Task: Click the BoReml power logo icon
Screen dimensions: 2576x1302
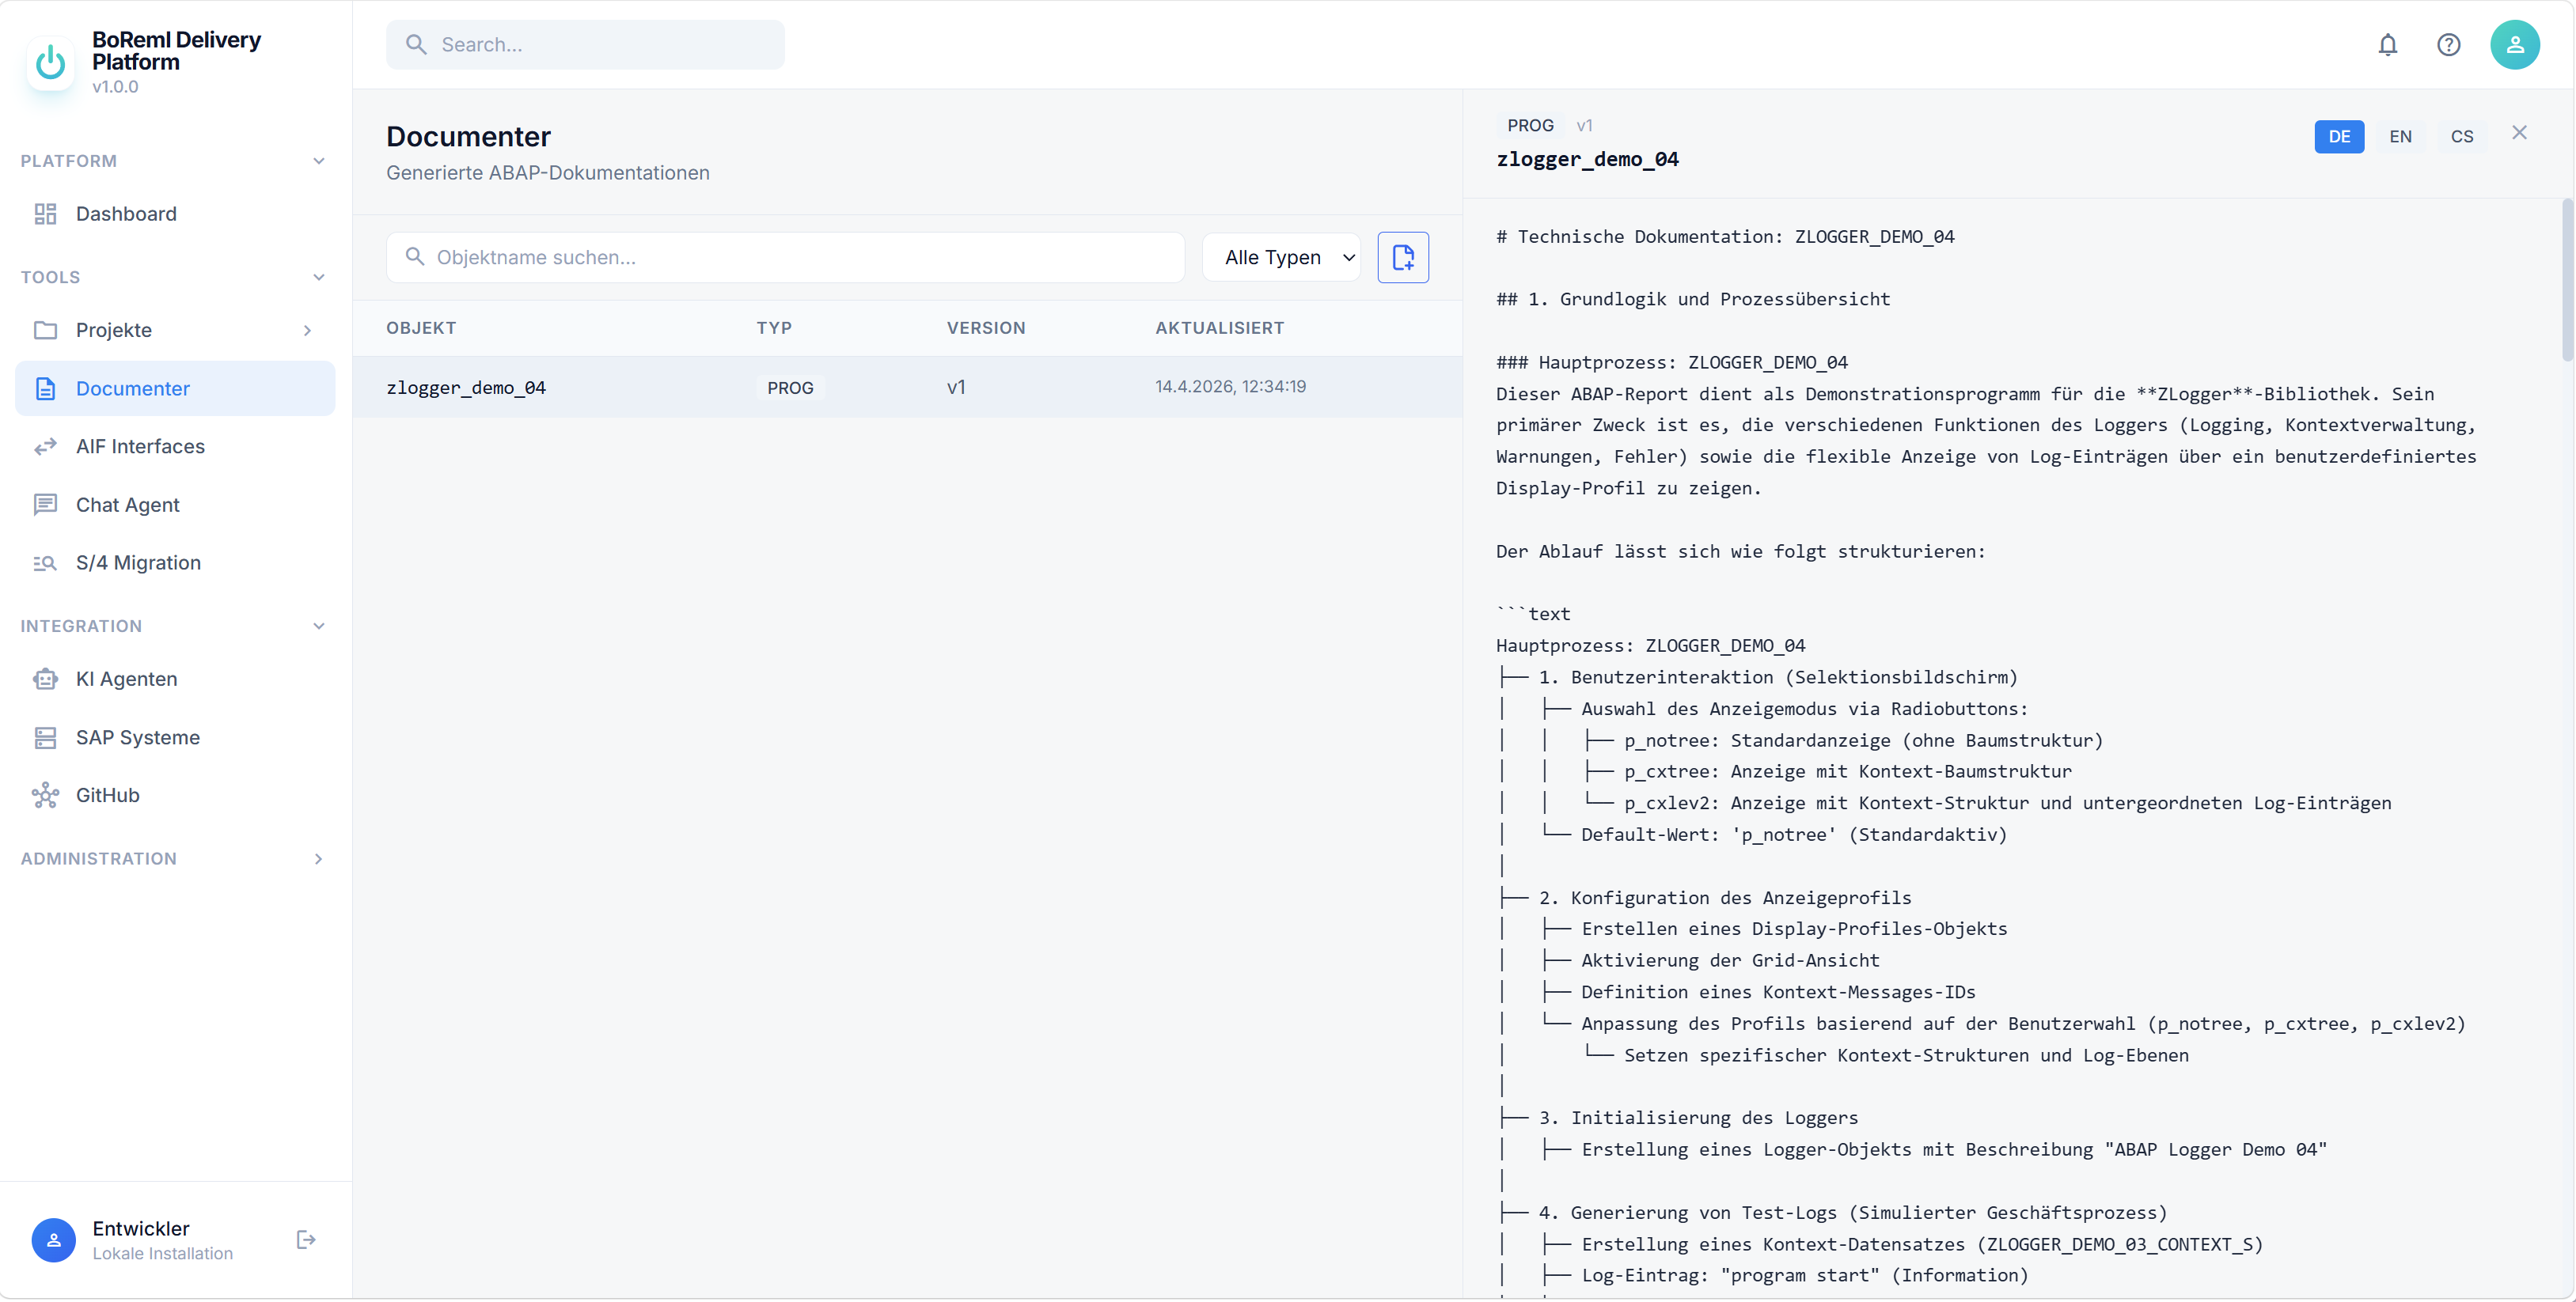Action: (50, 63)
